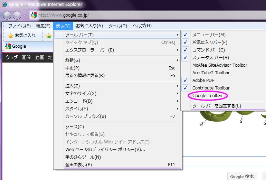Select the Google browser tab
Viewport: 266px width, 180px height.
28,46
